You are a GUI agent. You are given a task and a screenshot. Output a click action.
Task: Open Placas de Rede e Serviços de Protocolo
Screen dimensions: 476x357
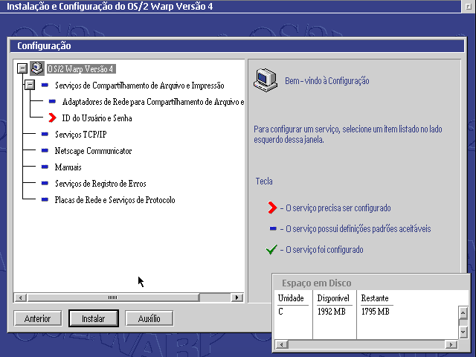(x=115, y=200)
